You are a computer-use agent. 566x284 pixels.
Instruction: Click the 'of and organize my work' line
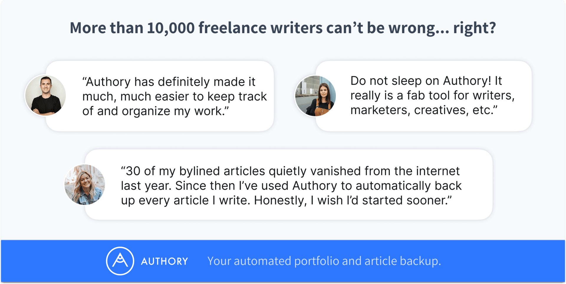pos(156,111)
